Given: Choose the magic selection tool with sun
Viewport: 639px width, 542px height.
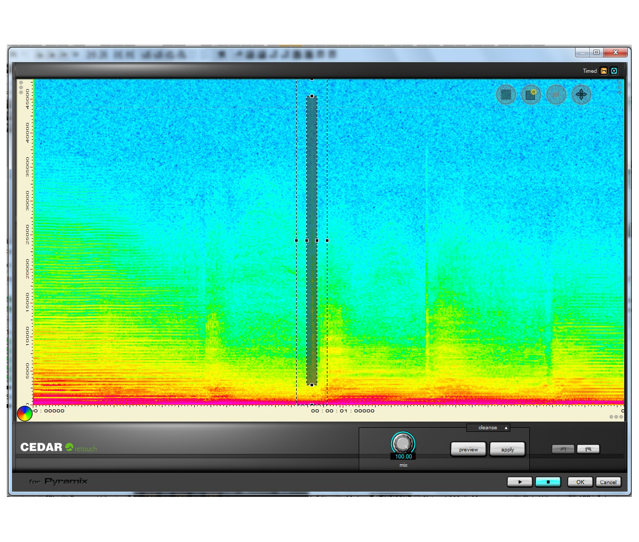Looking at the screenshot, I should pos(531,95).
